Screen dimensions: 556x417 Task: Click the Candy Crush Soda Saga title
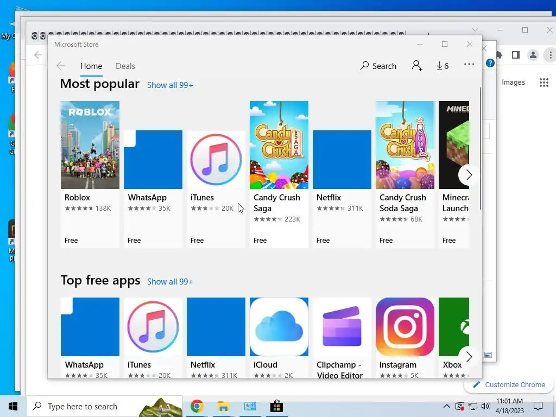[403, 203]
